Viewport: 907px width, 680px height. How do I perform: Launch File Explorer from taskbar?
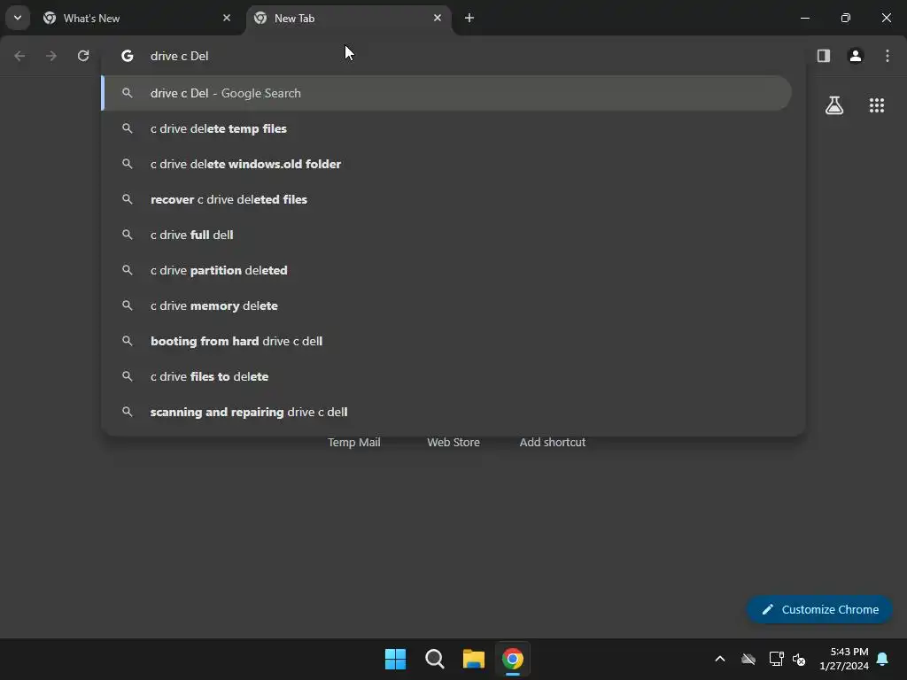click(474, 659)
